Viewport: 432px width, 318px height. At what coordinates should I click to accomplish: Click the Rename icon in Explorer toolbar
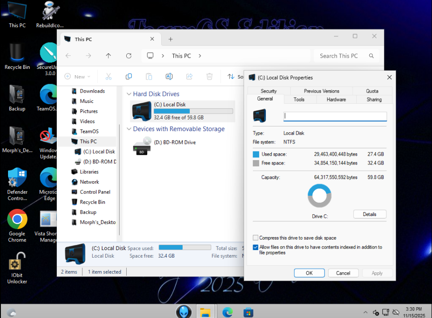click(169, 76)
